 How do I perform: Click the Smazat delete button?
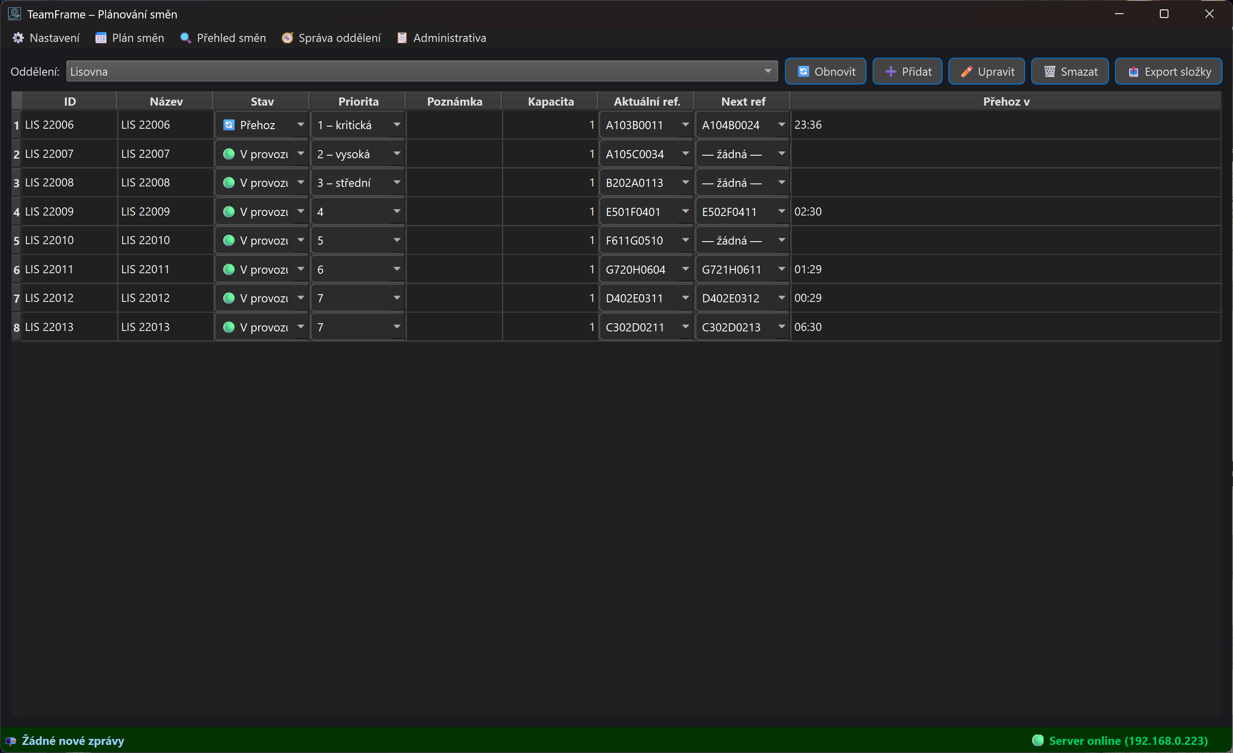click(x=1070, y=71)
